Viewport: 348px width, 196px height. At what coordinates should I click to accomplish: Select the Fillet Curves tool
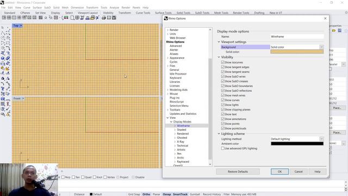[x=8, y=48]
